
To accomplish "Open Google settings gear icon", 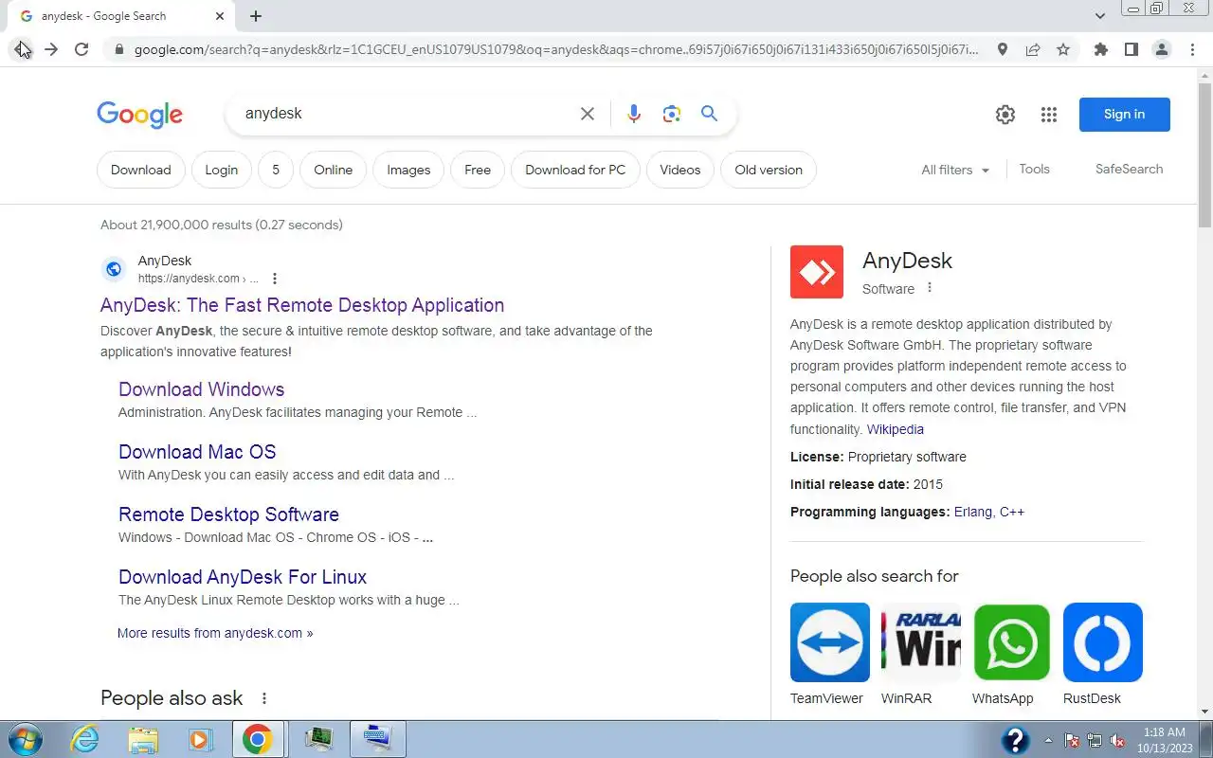I will [x=1005, y=115].
